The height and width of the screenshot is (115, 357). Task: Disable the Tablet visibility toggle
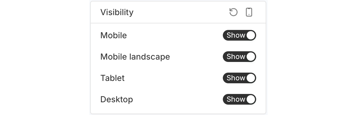(x=239, y=78)
